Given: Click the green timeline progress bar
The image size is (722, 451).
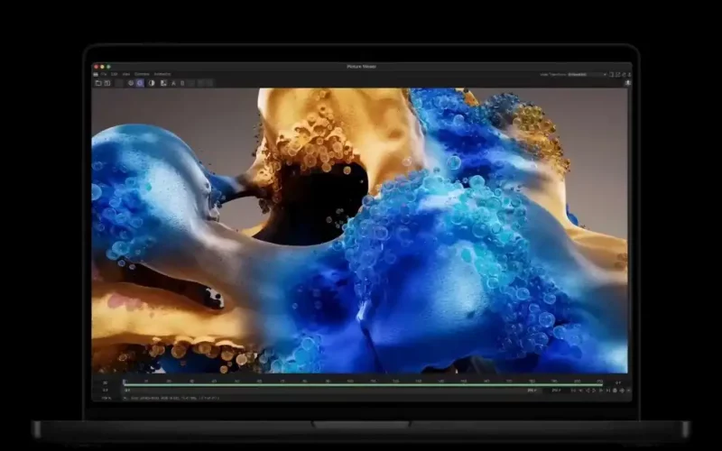Looking at the screenshot, I should tap(363, 385).
